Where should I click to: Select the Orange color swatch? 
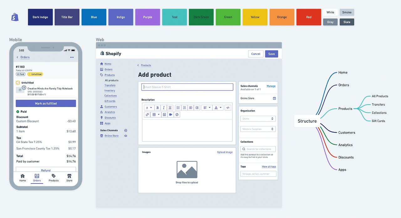(282, 17)
